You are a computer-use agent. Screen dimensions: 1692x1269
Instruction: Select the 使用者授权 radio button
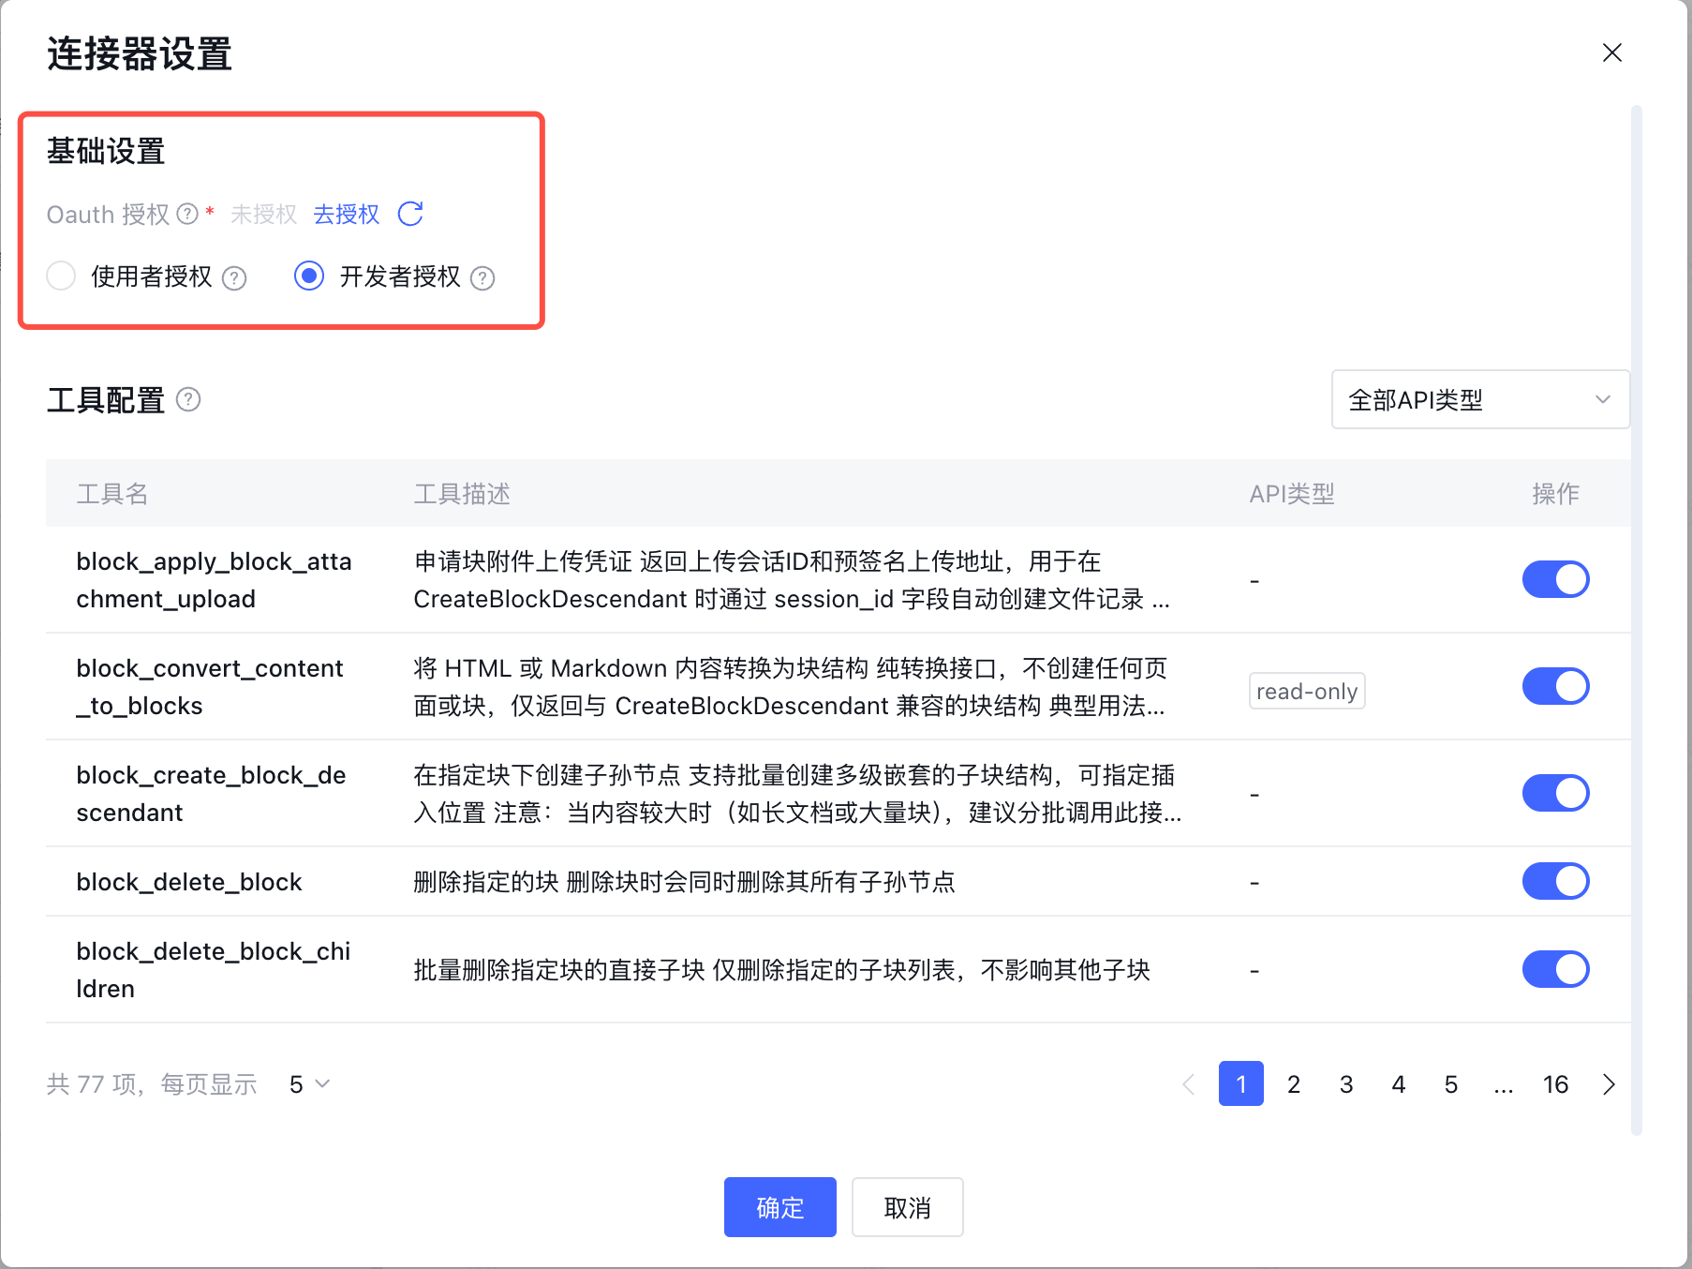[61, 276]
